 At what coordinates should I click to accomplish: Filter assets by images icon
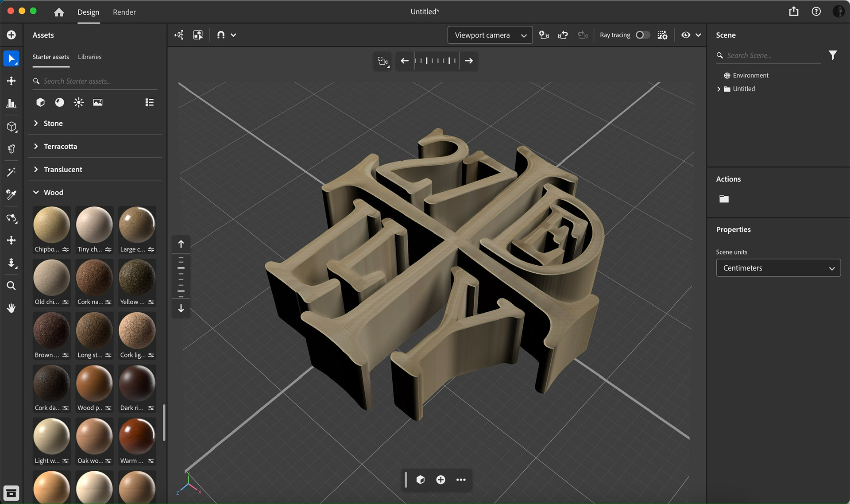98,102
